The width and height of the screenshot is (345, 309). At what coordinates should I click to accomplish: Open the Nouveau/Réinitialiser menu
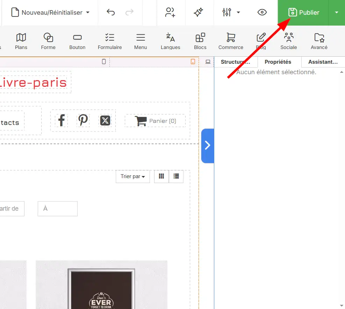[50, 13]
